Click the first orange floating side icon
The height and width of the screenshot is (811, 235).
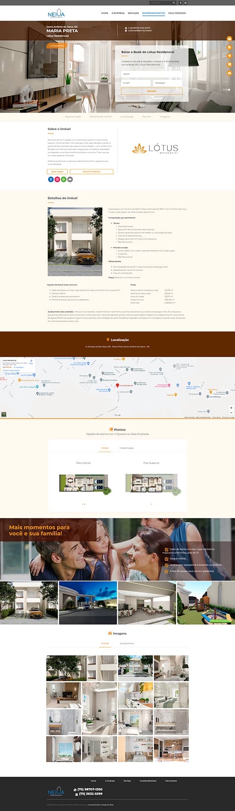coord(229,38)
